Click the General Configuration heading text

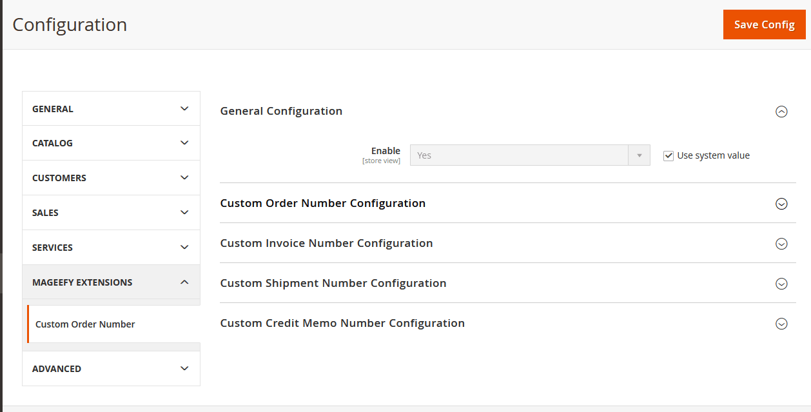[281, 111]
